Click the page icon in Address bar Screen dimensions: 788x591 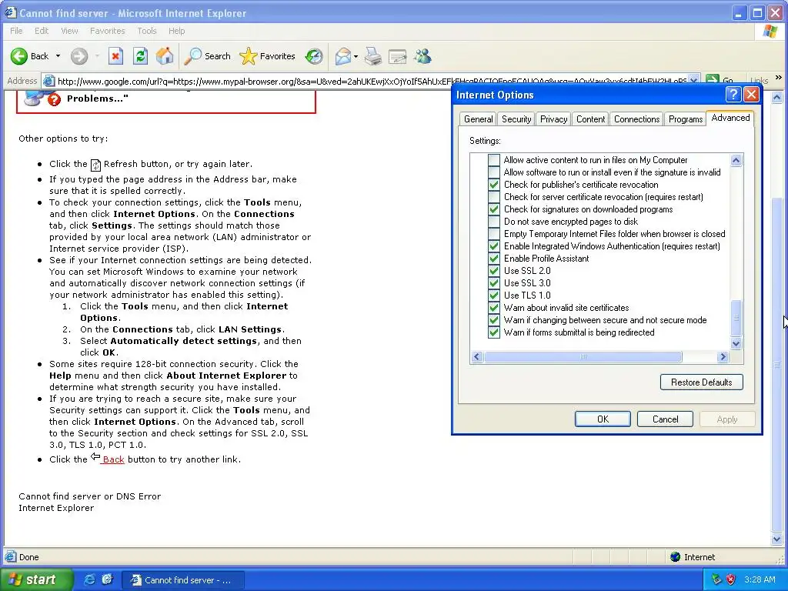coord(48,80)
